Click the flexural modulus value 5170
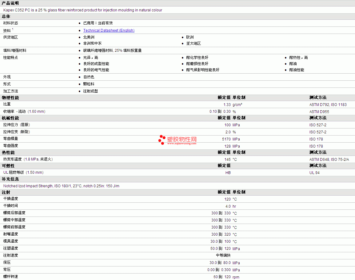Screen dimensions: 355x280 point(226,139)
